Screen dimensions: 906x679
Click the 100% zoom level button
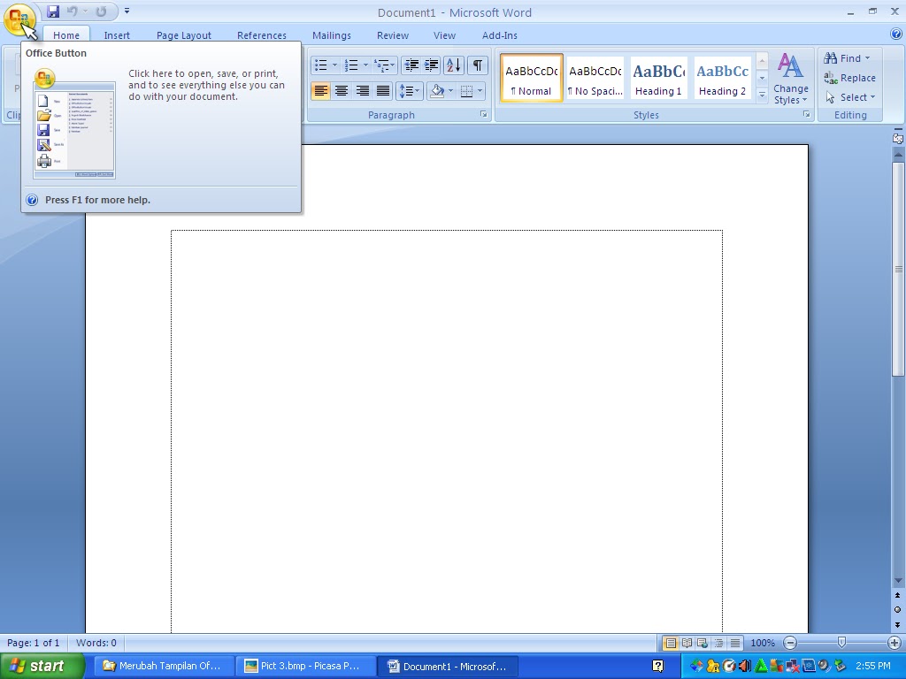[x=762, y=643]
